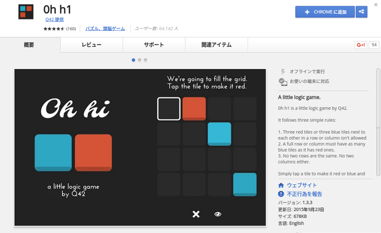381x233 pixels.
Task: Click the ユーザー数: 64,142 人 text
Action: [157, 29]
